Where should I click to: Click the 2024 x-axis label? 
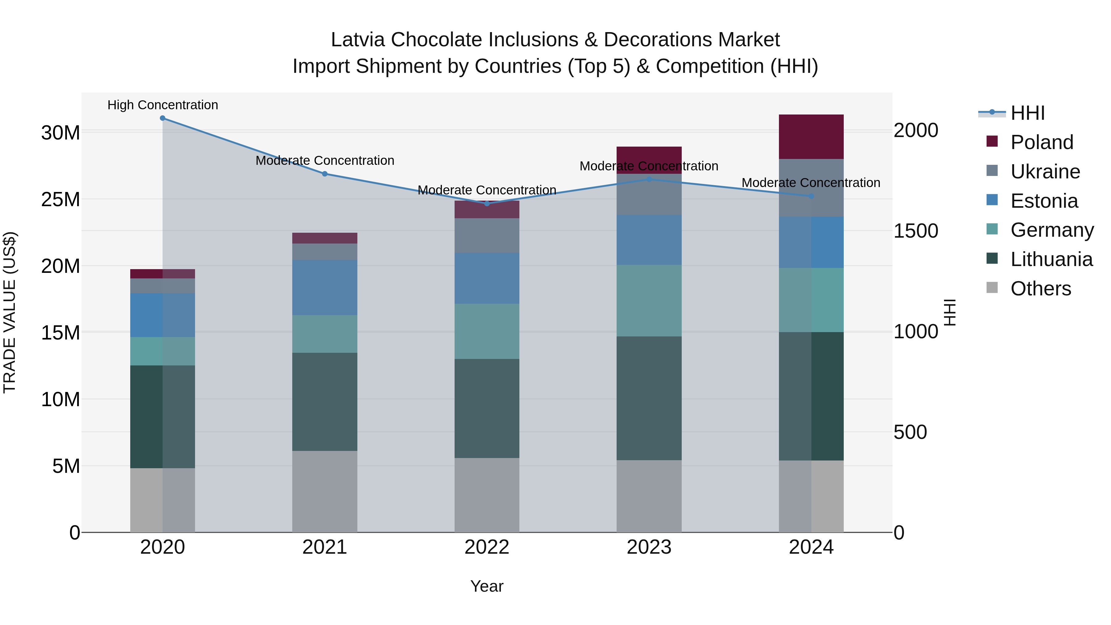[x=811, y=547]
